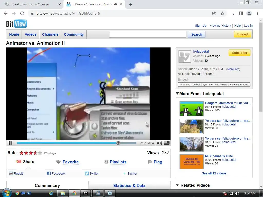Click the Upload button
This screenshot has width=263, height=197.
pyautogui.click(x=242, y=34)
